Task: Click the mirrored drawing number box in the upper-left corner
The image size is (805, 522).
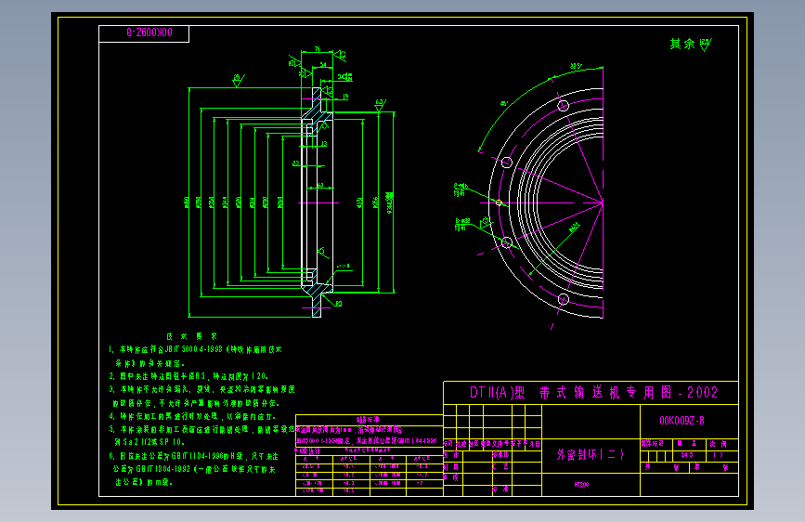Action: coord(144,33)
